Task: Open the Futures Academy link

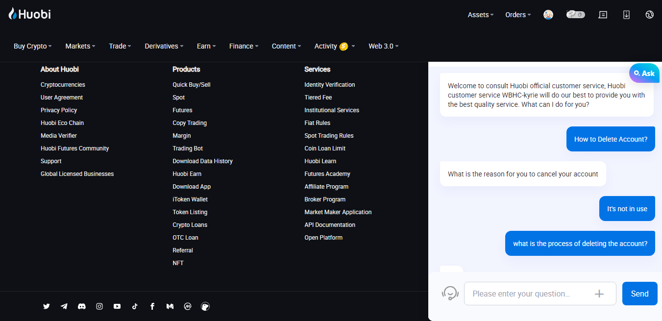Action: (x=327, y=174)
